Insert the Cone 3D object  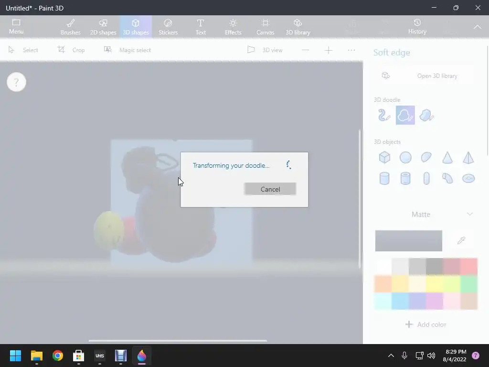click(447, 158)
